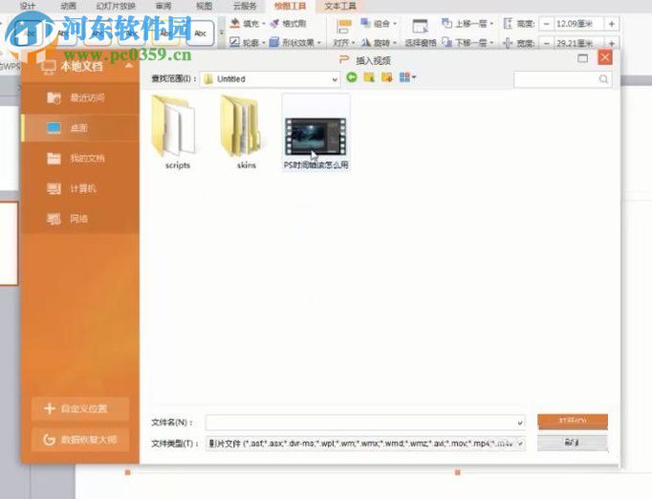Close the 插入视频 dialog
The width and height of the screenshot is (652, 499).
(605, 57)
